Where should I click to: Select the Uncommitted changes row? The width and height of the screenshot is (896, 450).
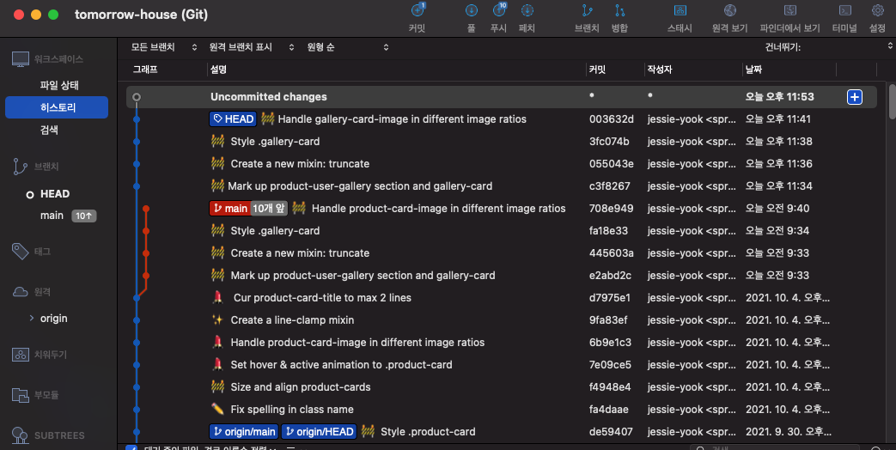pyautogui.click(x=501, y=97)
